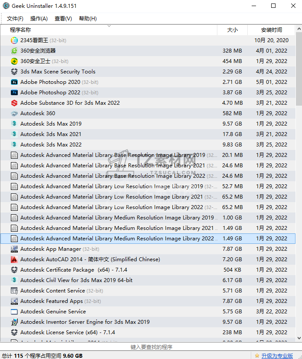Select Low Resolution Image Library 2022 row
This screenshot has height=359, width=302.
(x=148, y=207)
